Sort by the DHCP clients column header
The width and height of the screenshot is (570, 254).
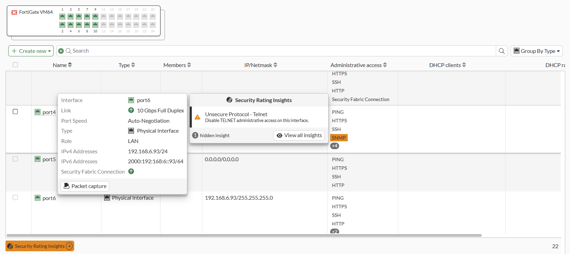click(x=445, y=65)
